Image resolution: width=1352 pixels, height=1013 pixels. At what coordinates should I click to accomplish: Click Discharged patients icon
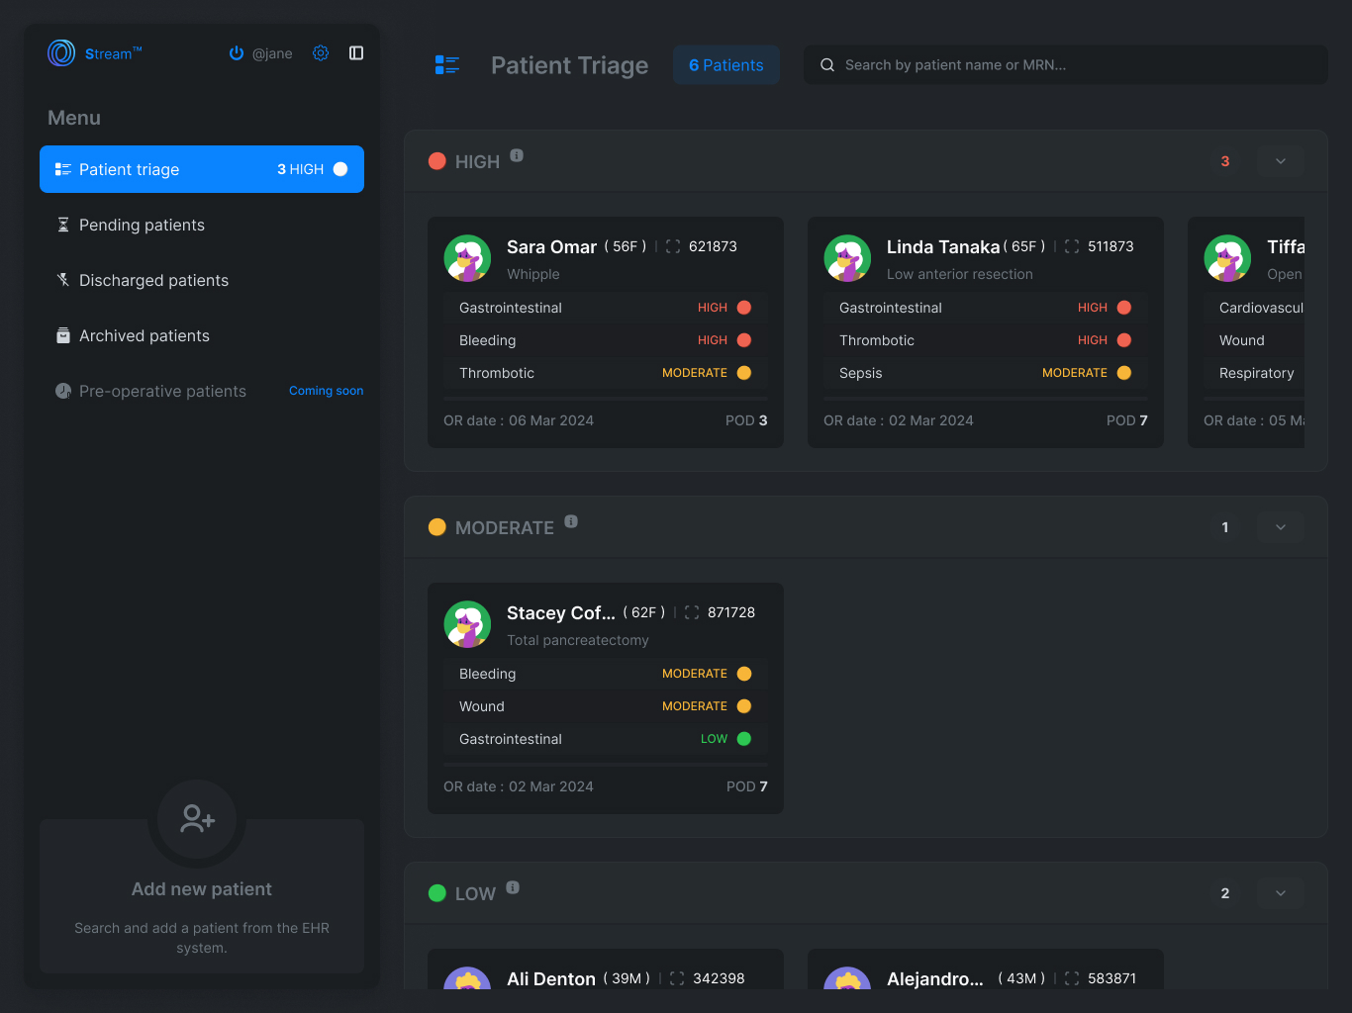[63, 280]
